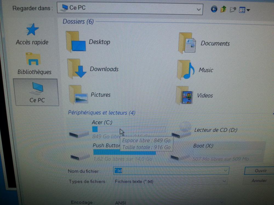This screenshot has width=274, height=205.
Task: Create a new folder icon
Action: tap(233, 10)
